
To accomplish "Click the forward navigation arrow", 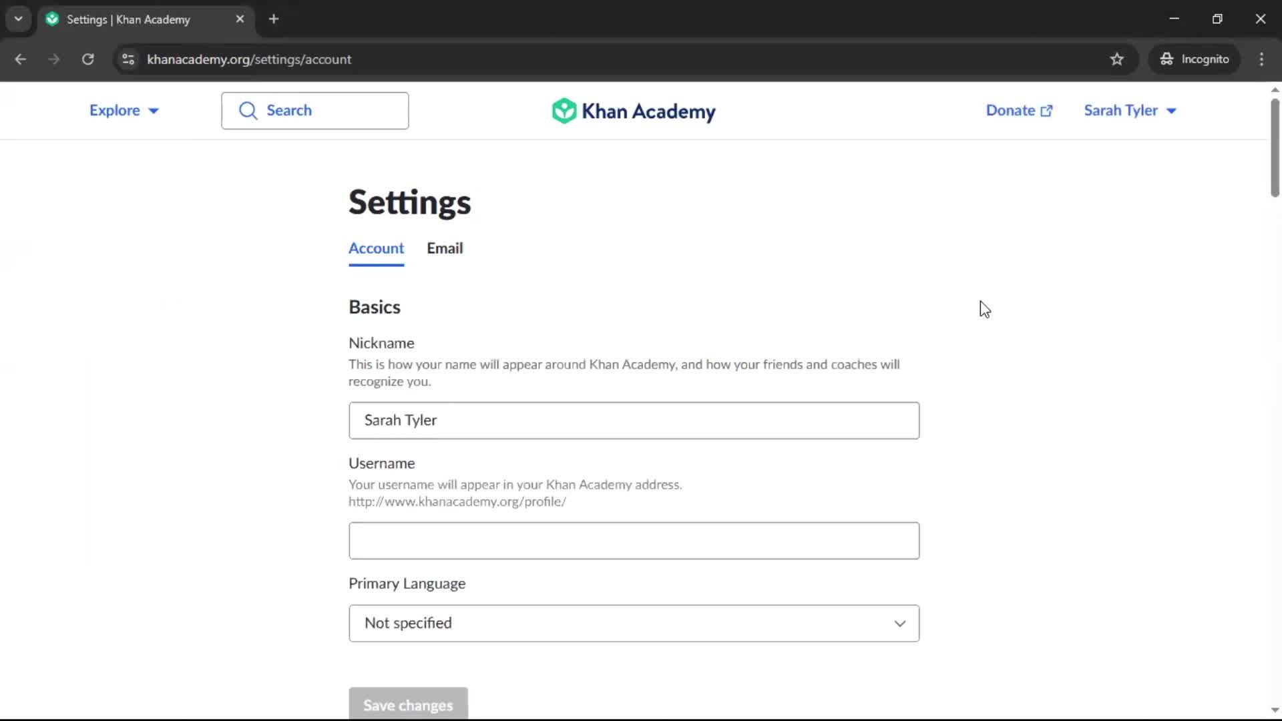I will pyautogui.click(x=54, y=59).
